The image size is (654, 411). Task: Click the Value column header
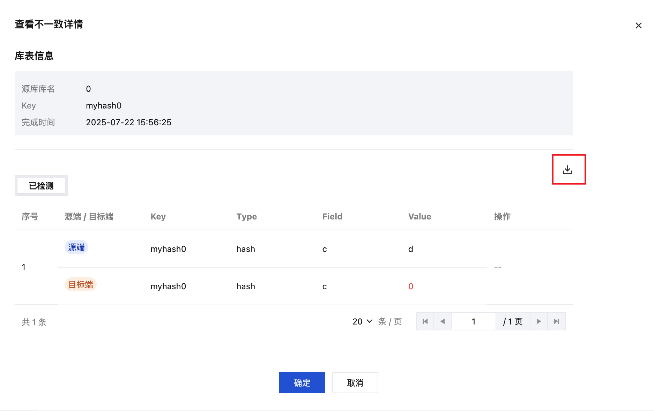coord(419,217)
